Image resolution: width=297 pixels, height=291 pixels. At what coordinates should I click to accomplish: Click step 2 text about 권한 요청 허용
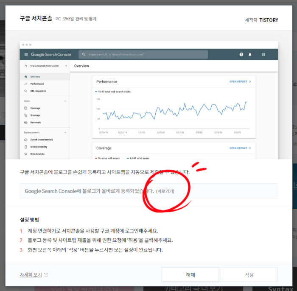(x=100, y=240)
